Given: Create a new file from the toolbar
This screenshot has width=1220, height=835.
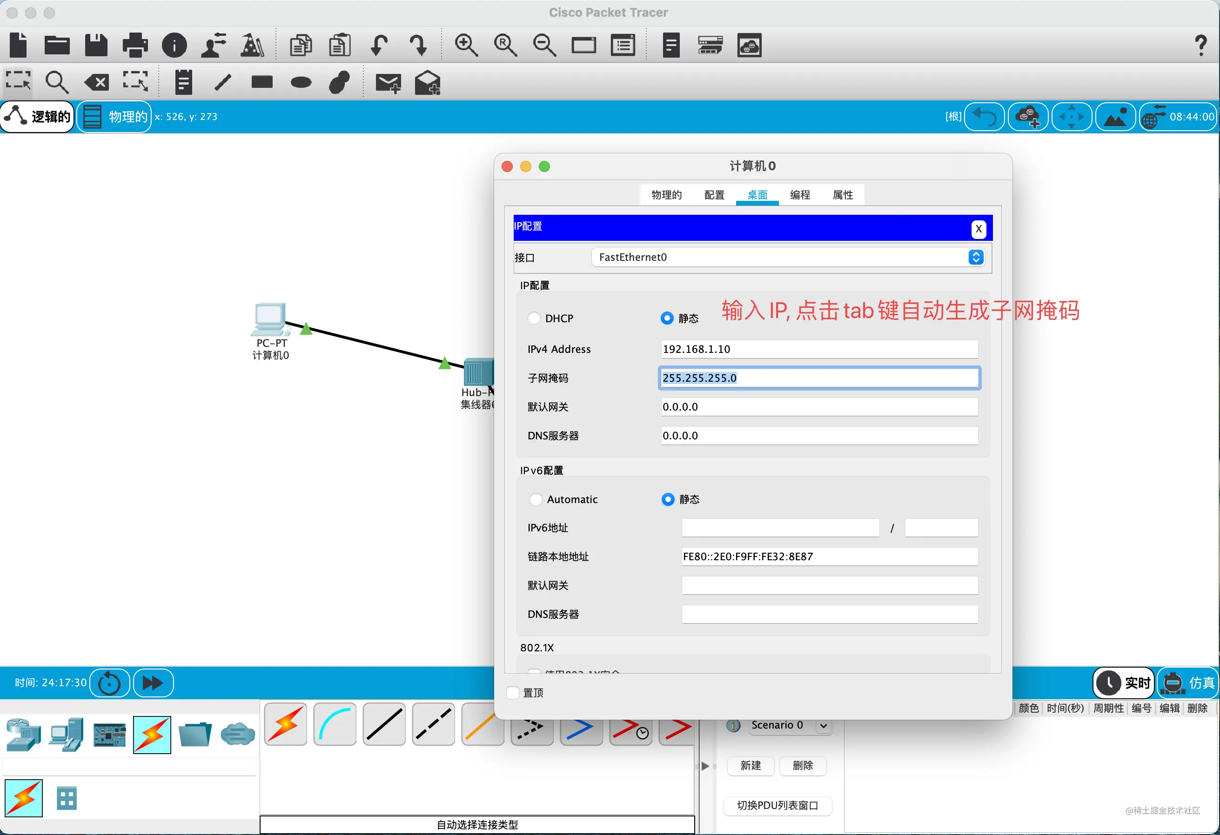Looking at the screenshot, I should (18, 45).
